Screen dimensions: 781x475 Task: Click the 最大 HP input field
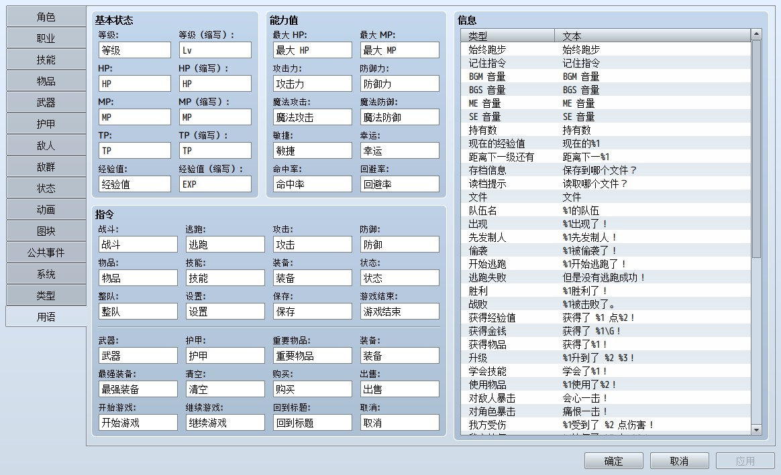click(312, 50)
